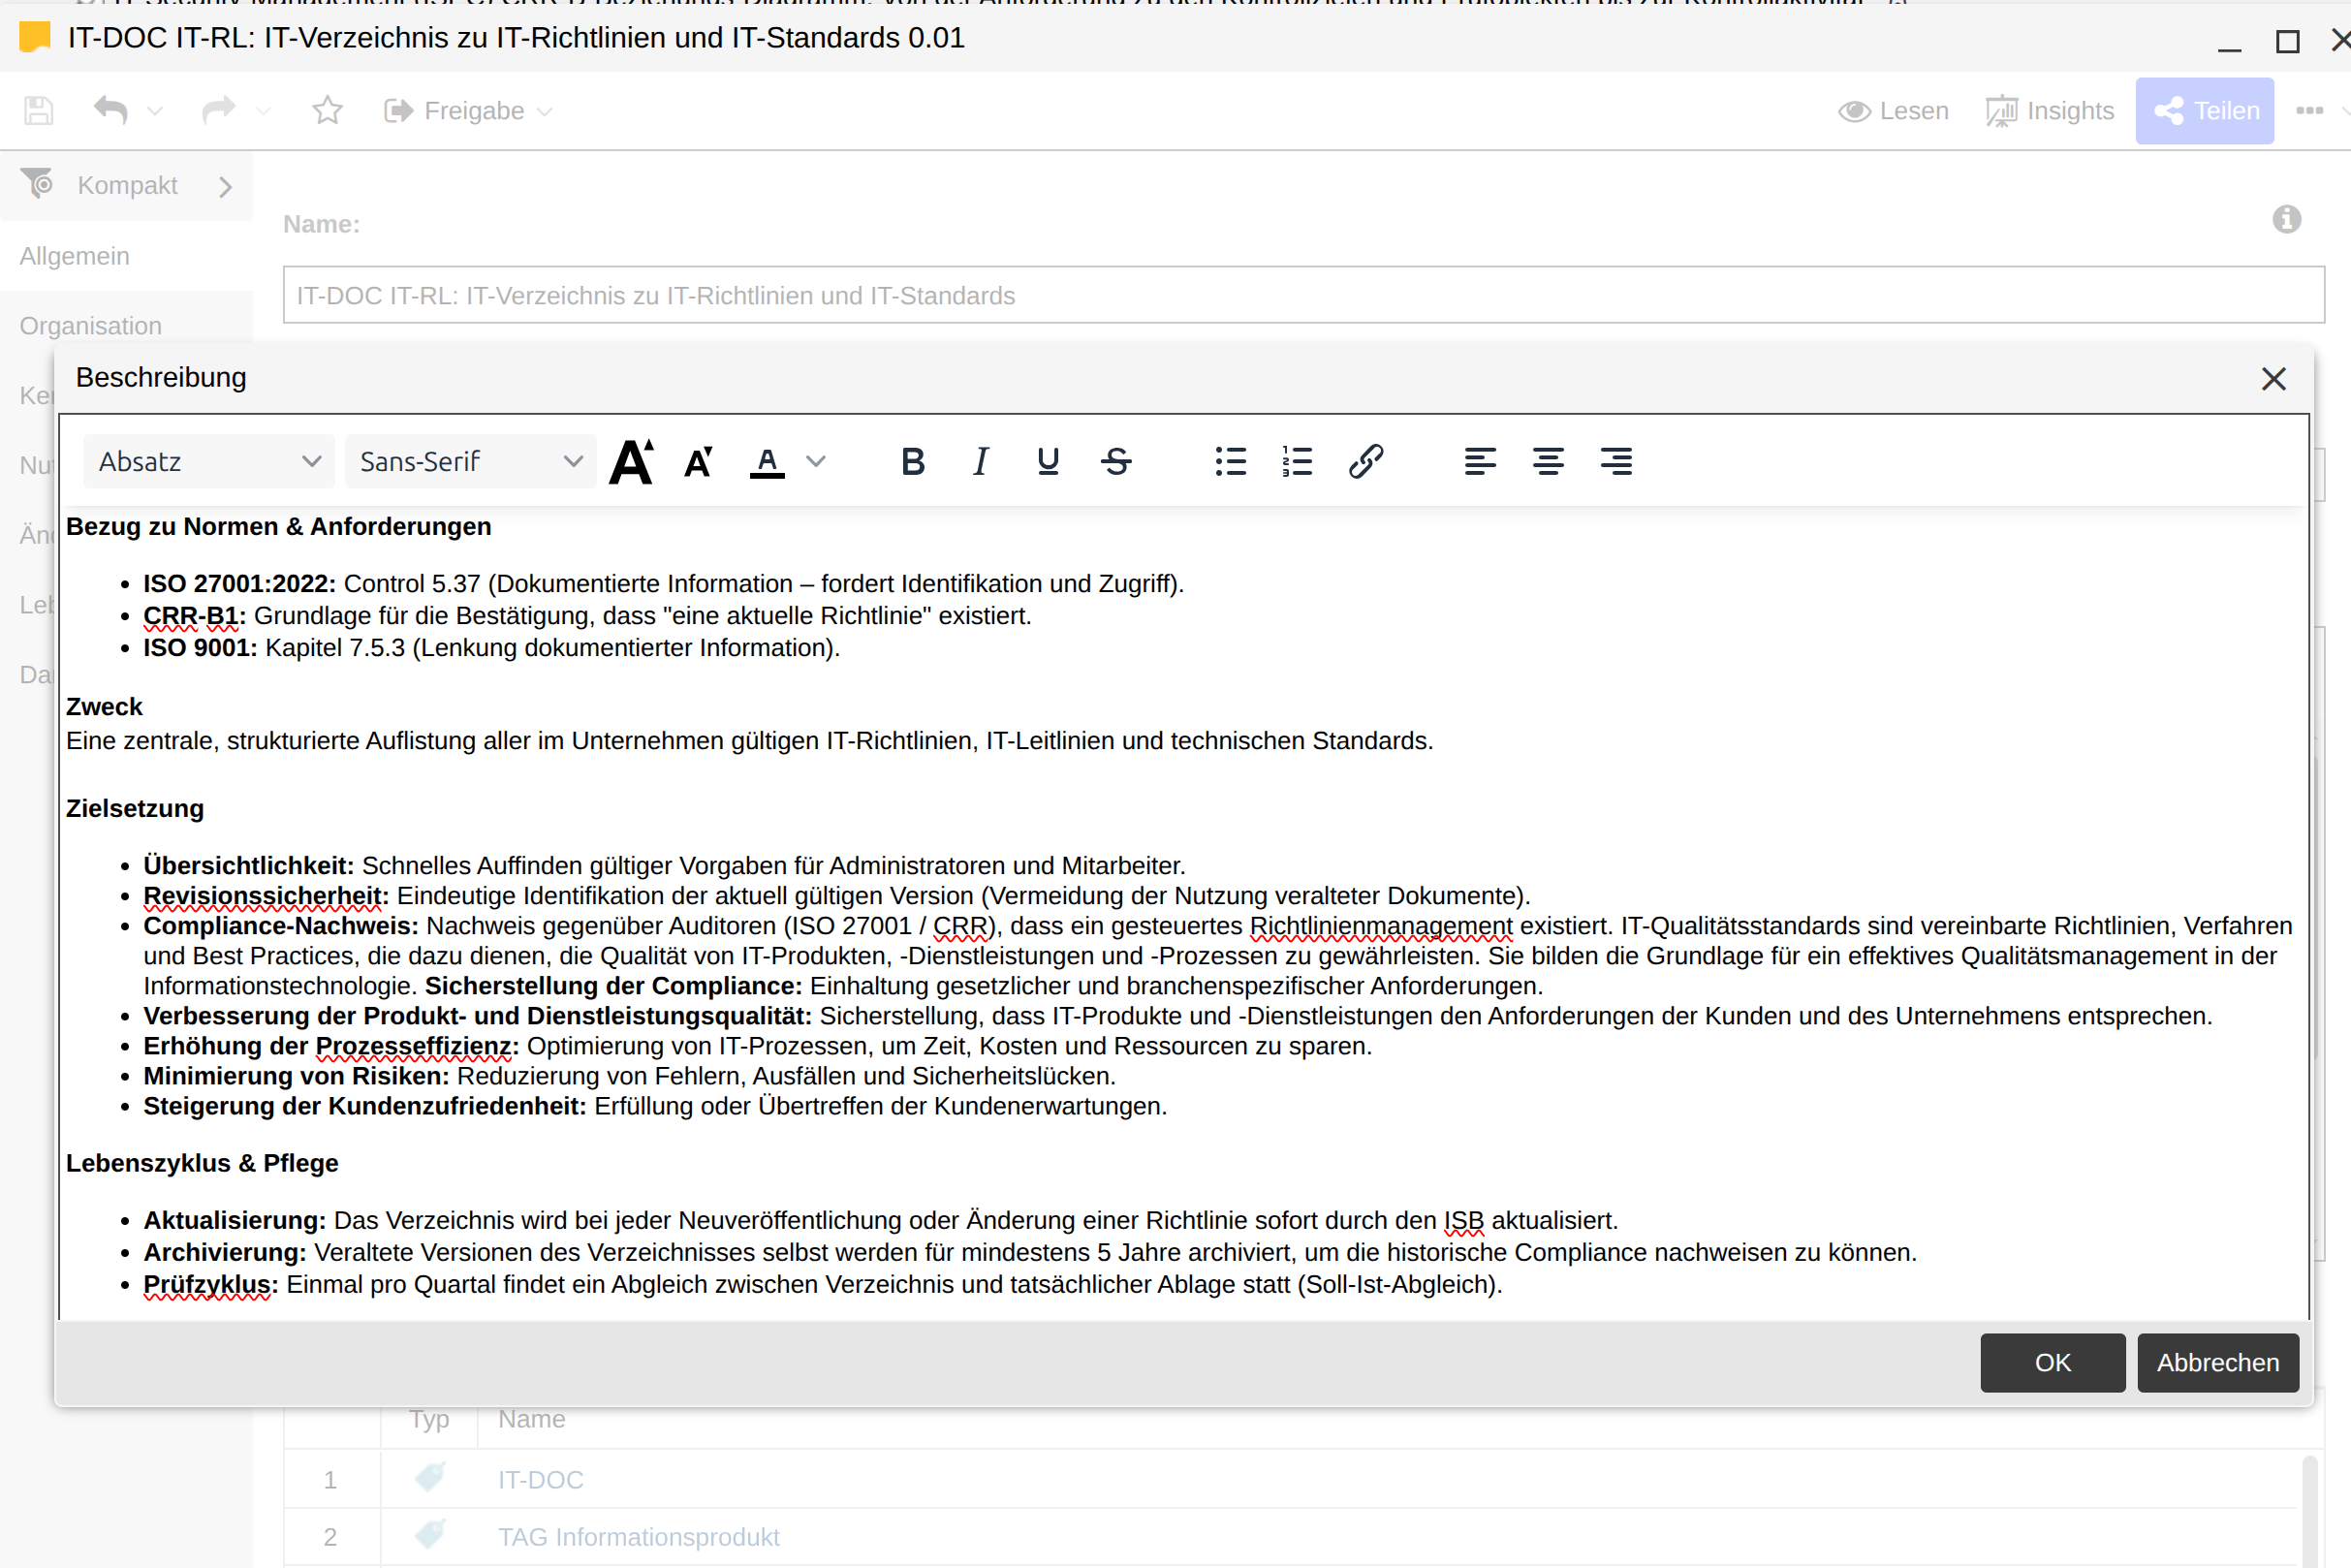Open the Sans-Serif font dropdown
The image size is (2351, 1568).
click(471, 462)
